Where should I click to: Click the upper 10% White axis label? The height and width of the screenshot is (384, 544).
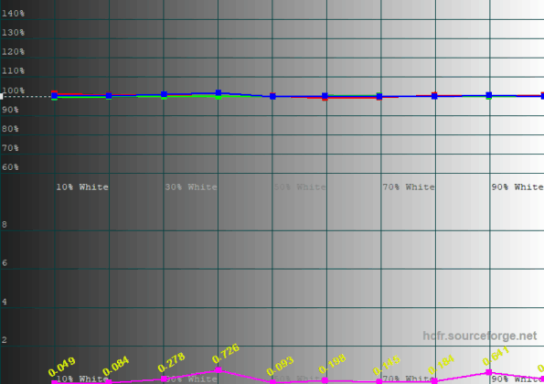click(82, 187)
